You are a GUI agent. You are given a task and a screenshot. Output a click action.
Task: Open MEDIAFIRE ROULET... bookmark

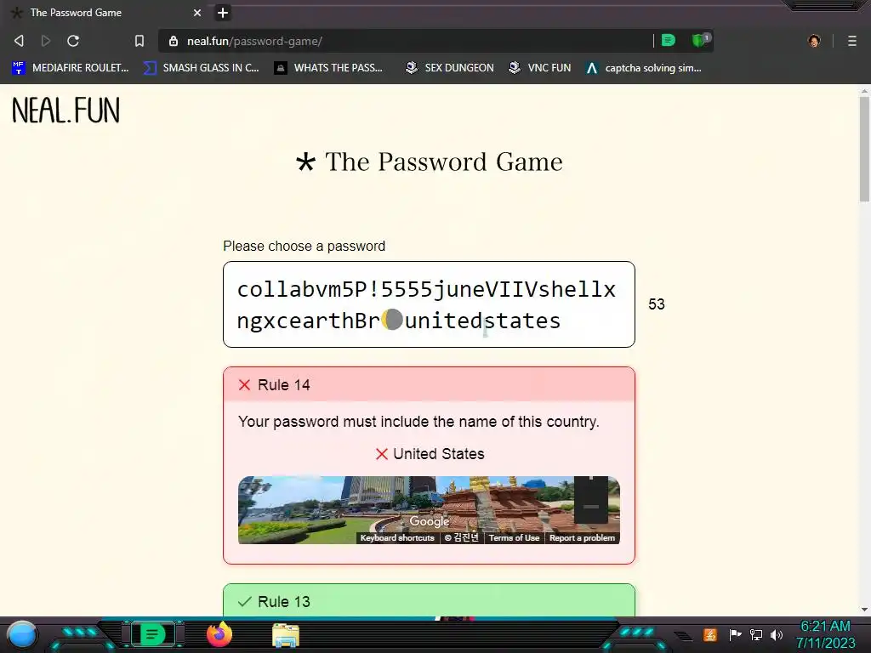71,68
